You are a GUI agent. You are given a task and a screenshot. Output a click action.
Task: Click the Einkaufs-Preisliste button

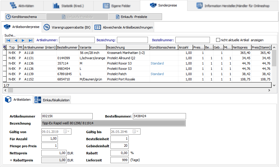pyautogui.click(x=135, y=17)
